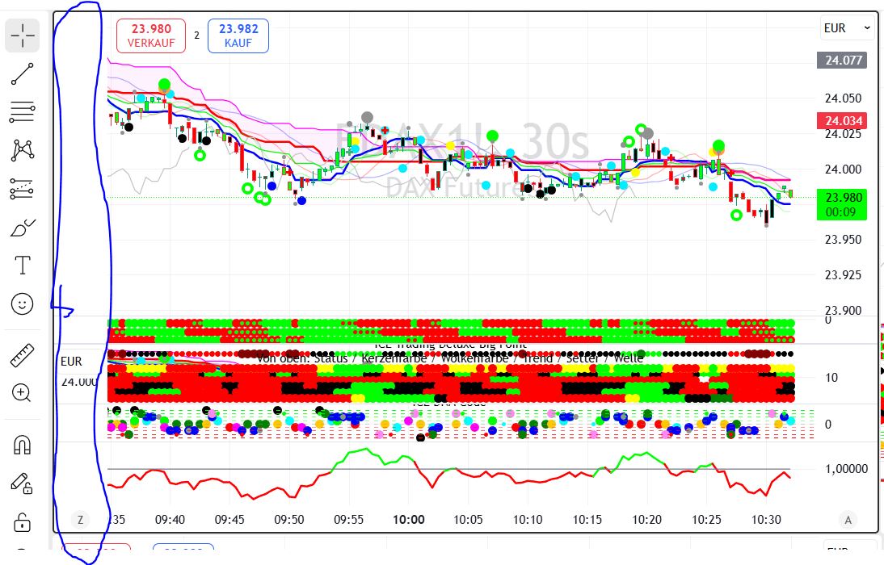Select the trend line drawing tool

click(x=23, y=74)
